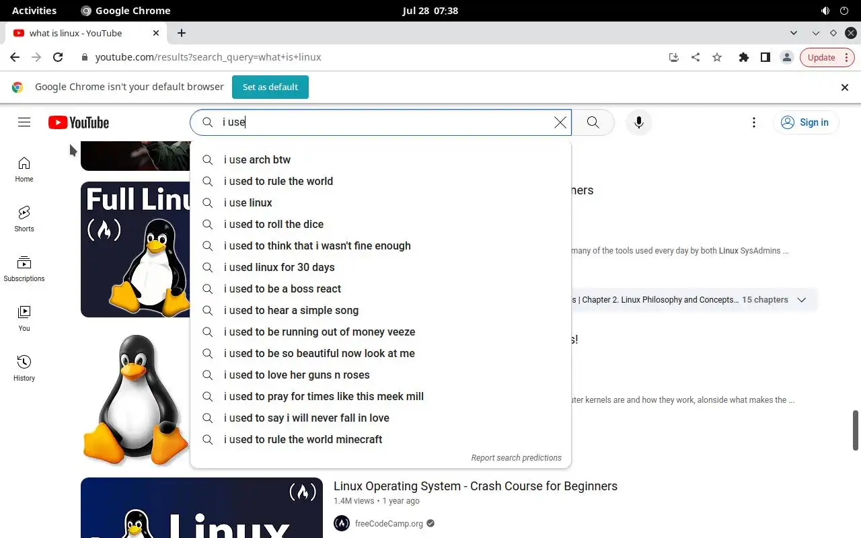The width and height of the screenshot is (861, 538).
Task: Go back in Chrome
Action: click(15, 57)
